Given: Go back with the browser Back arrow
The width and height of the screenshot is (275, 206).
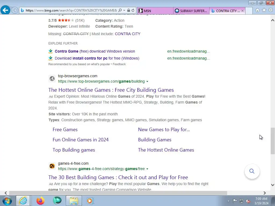Looking at the screenshot, I should tap(5, 10).
